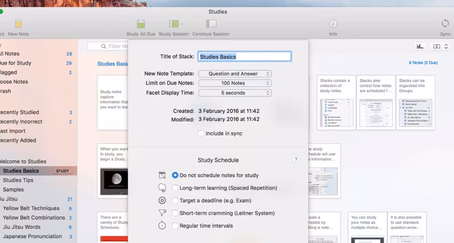This screenshot has width=454, height=243.
Task: Click the regular intervals stopwatch icon
Action: coord(162,225)
